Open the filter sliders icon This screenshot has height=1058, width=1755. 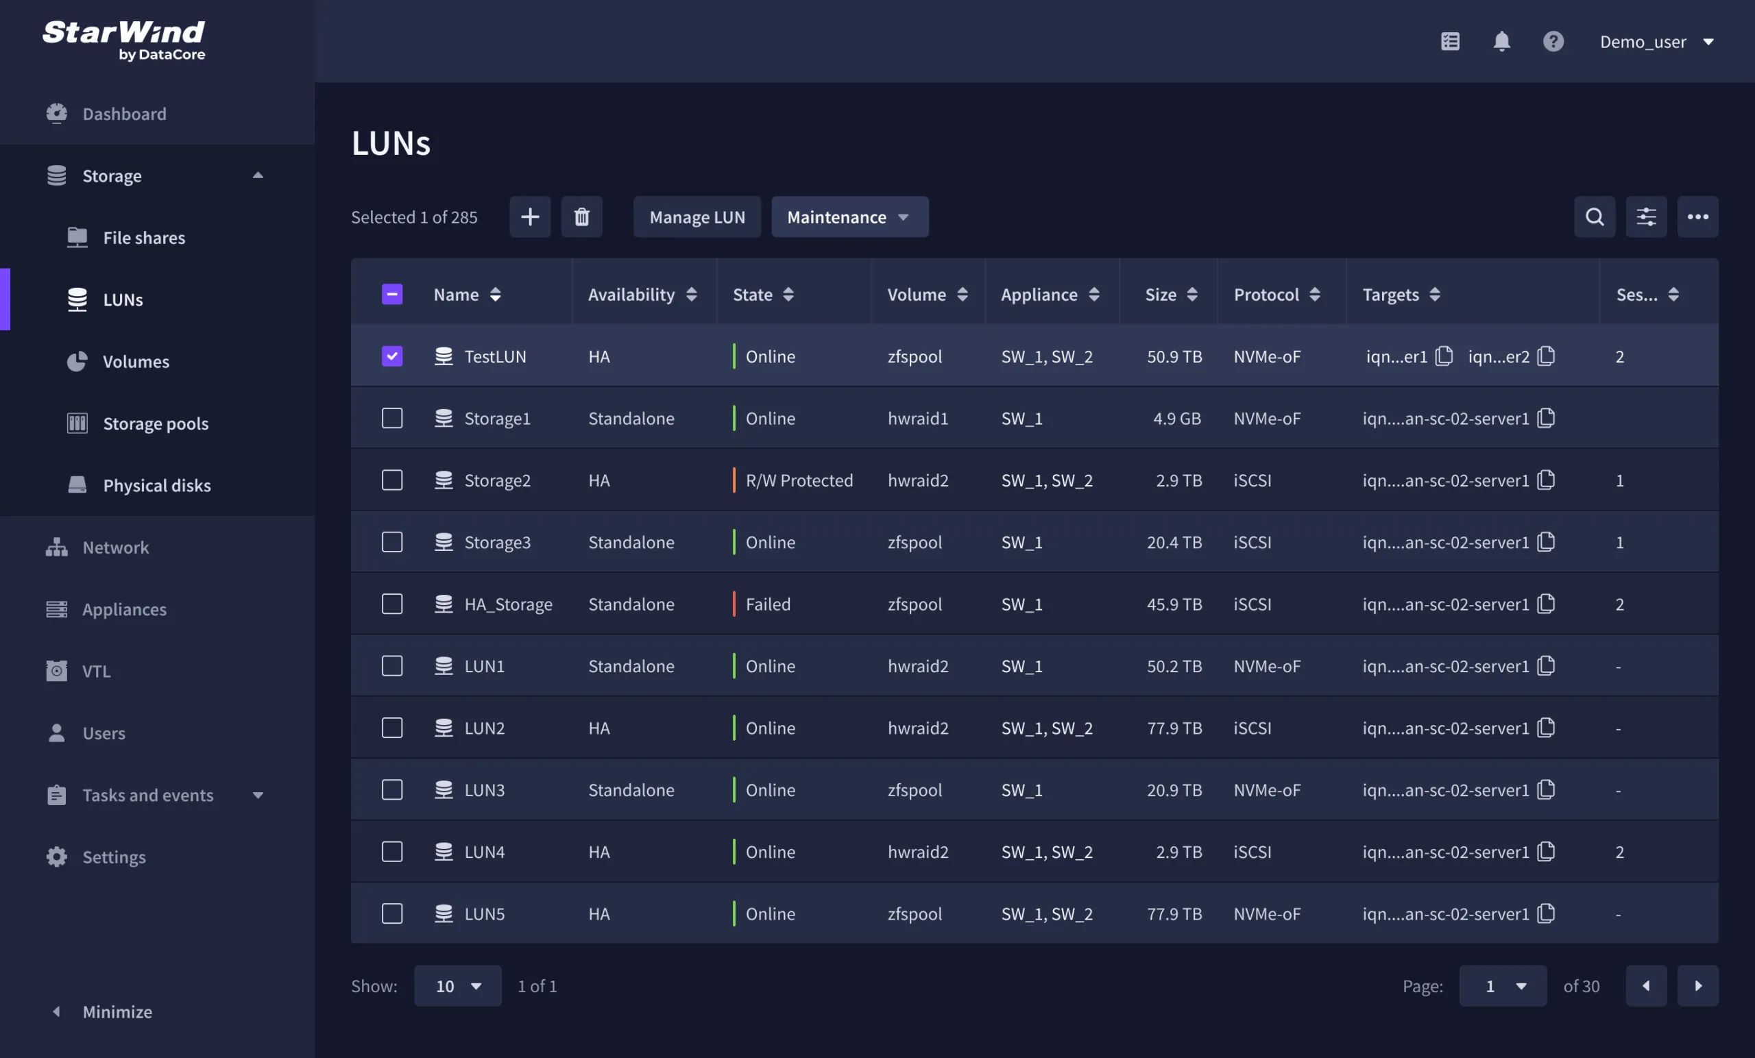1646,217
